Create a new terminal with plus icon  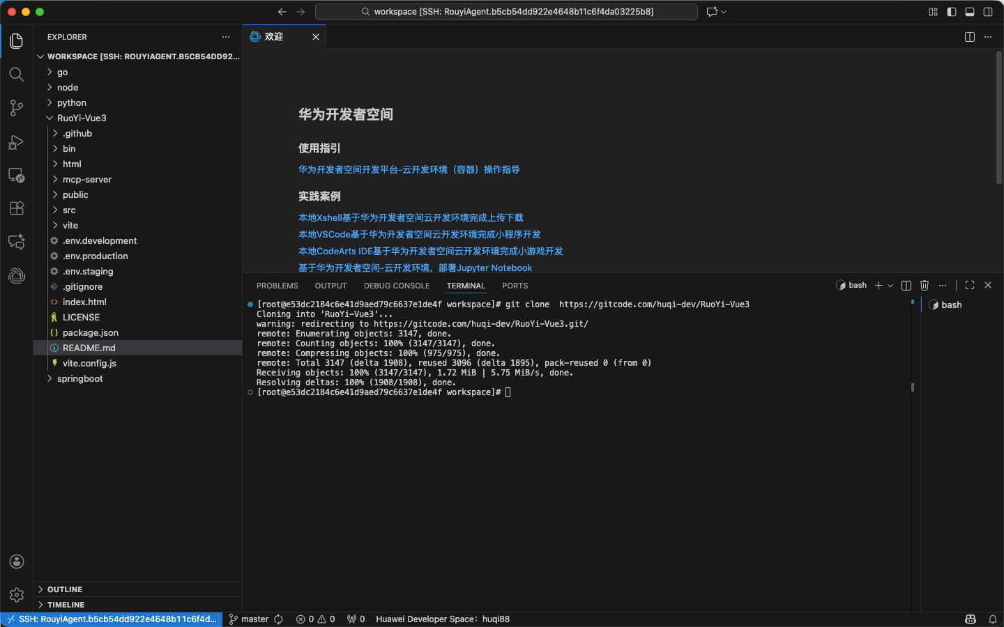878,286
